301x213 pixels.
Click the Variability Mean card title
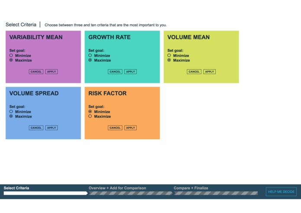36,37
